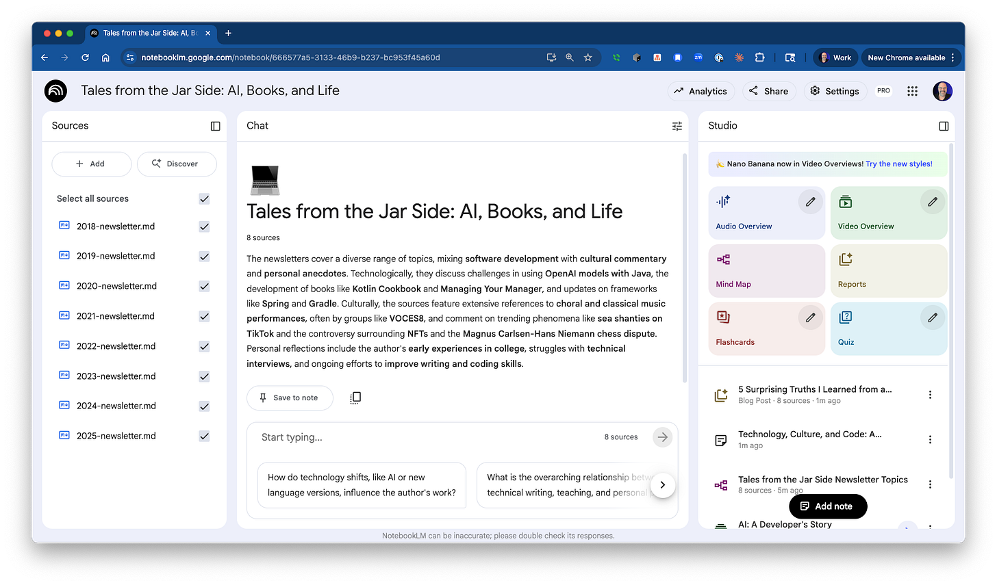Screen dimensions: 997x585
Task: Open a new browser tab
Action: [x=229, y=33]
